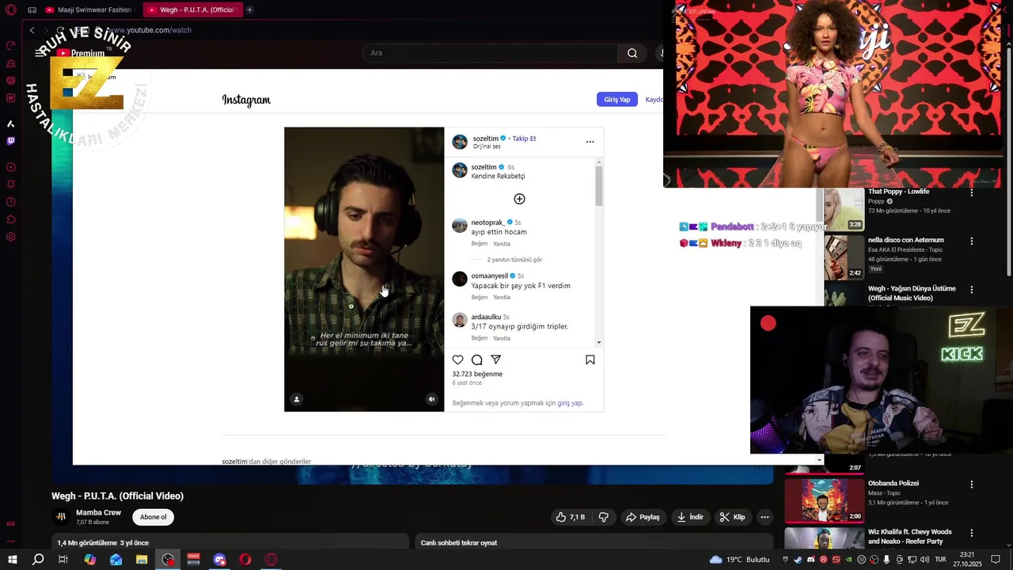Click Yanıtla under osmaanyesil comment
Image resolution: width=1013 pixels, height=570 pixels.
click(502, 298)
